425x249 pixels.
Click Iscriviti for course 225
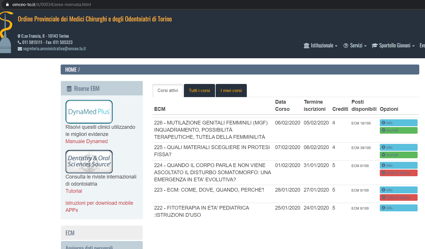tap(398, 155)
